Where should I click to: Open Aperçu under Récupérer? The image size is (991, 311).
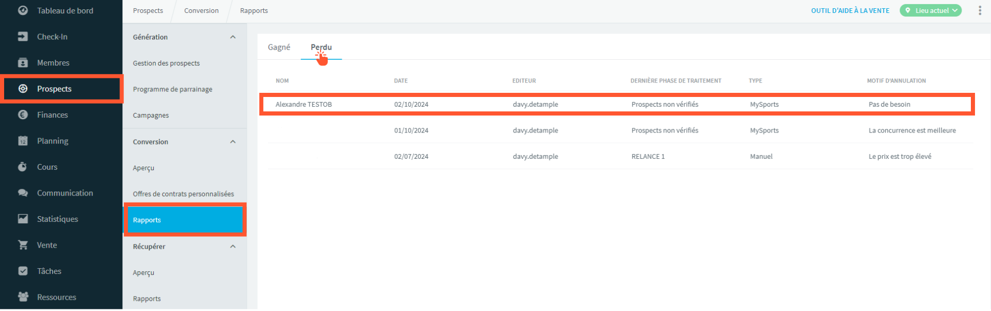[x=143, y=273]
